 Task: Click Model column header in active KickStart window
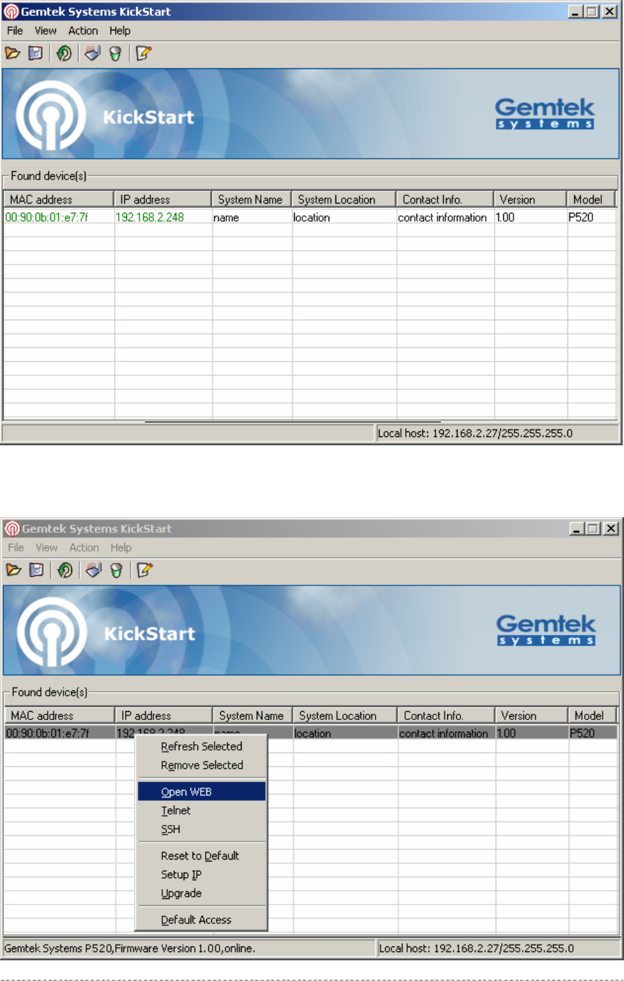(x=591, y=200)
